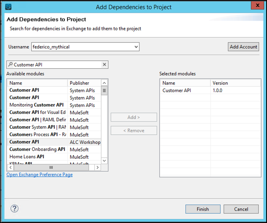The height and width of the screenshot is (223, 267).
Task: Click the < Remove button
Action: point(134,131)
